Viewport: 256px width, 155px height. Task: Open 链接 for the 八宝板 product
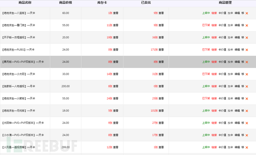click(214, 13)
